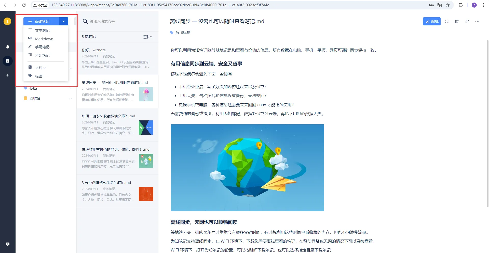The width and height of the screenshot is (489, 253).
Task: Click thumbnail of 快速收集 note
Action: tap(146, 161)
